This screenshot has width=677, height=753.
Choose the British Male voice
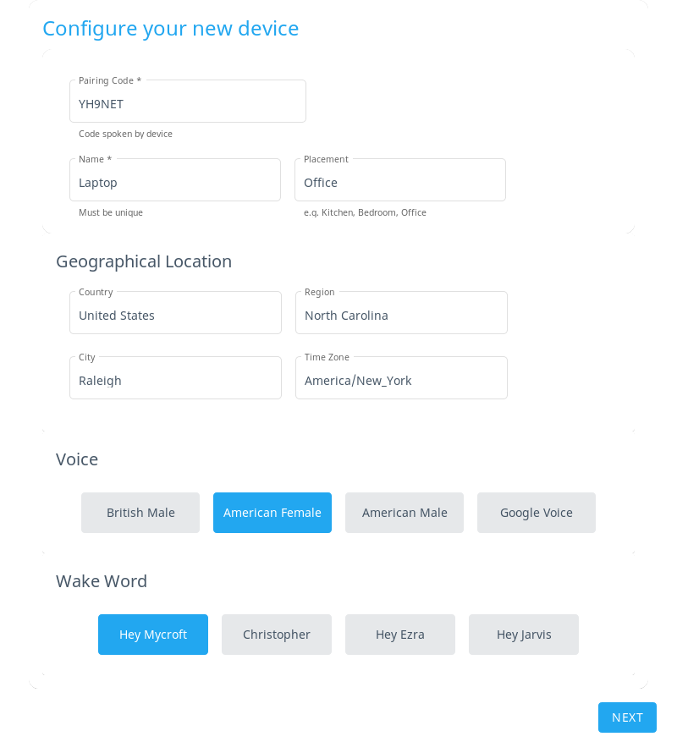140,513
